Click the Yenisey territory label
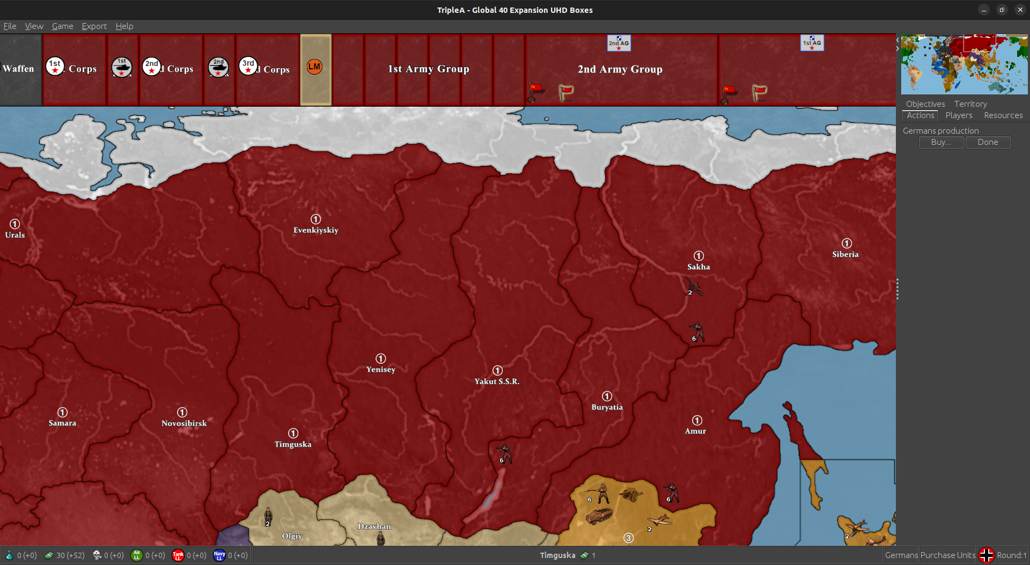 pos(381,370)
